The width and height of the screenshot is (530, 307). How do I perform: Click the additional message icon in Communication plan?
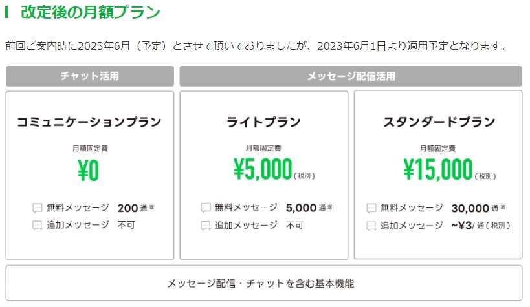[38, 226]
